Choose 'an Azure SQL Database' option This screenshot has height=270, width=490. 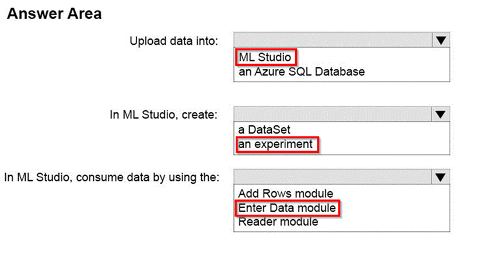tap(302, 72)
